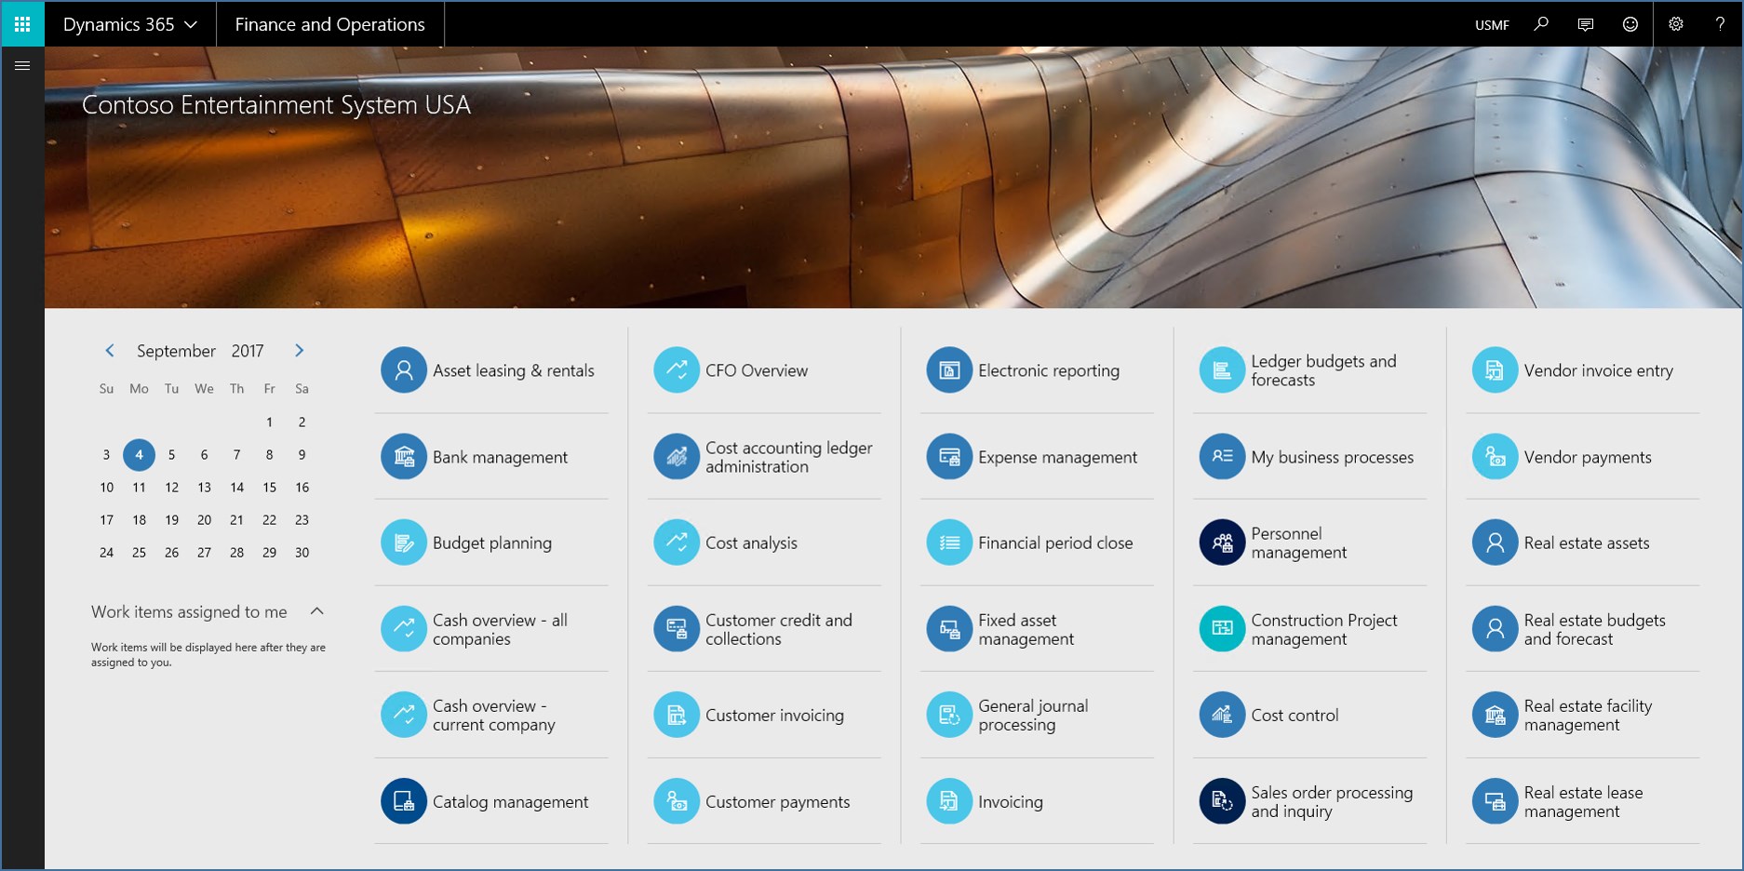The image size is (1744, 871).
Task: Select the highlighted date 4 in calendar
Action: (x=139, y=455)
